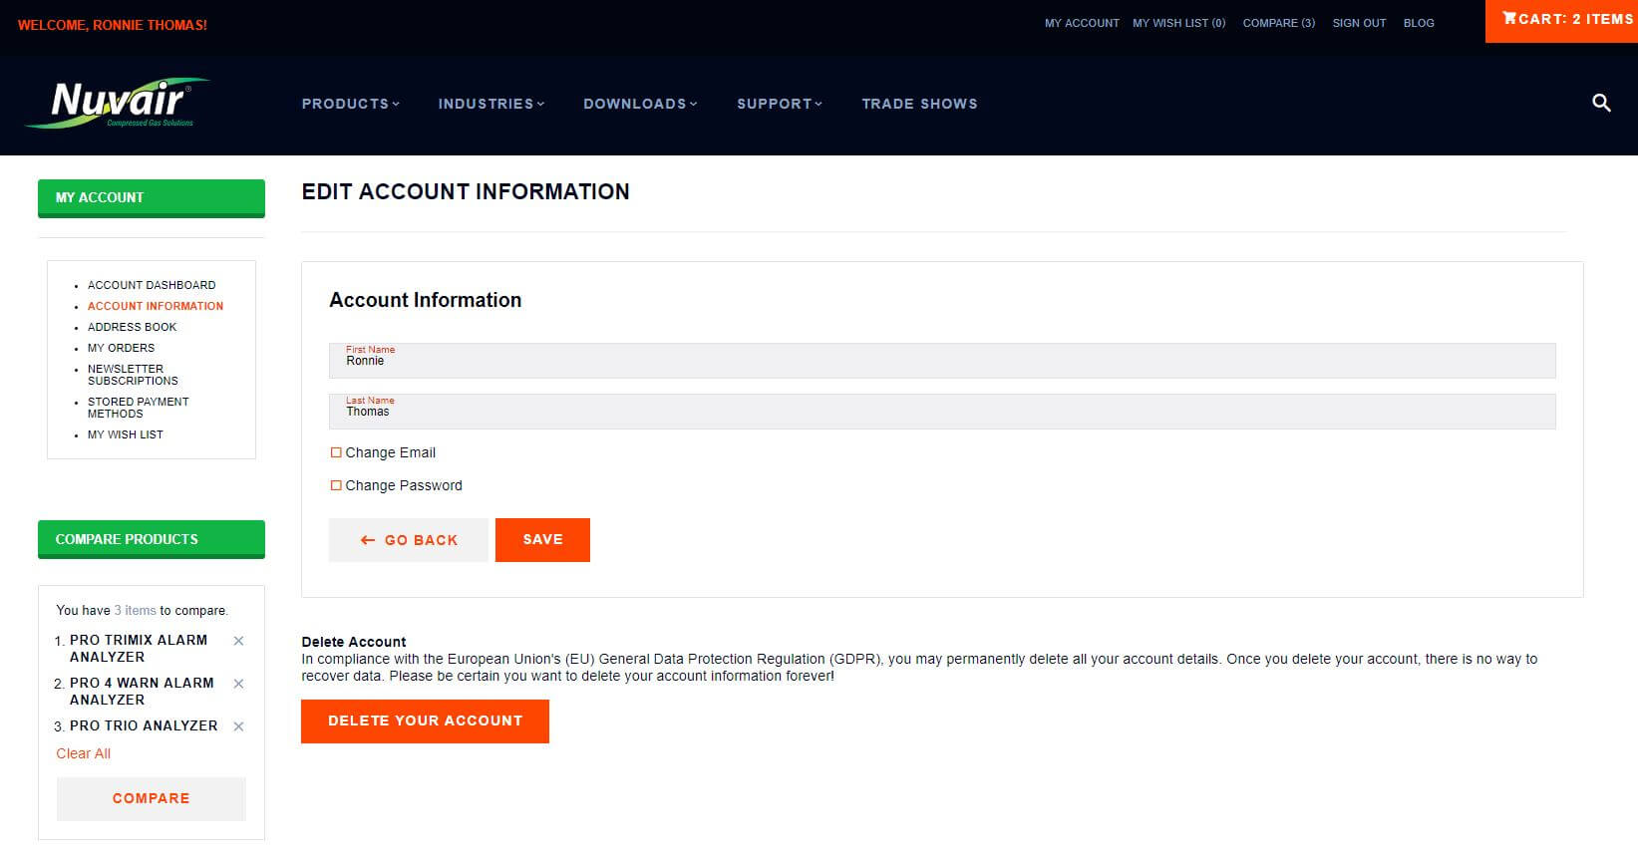1638x860 pixels.
Task: Expand the Downloads dropdown menu
Action: (x=639, y=104)
